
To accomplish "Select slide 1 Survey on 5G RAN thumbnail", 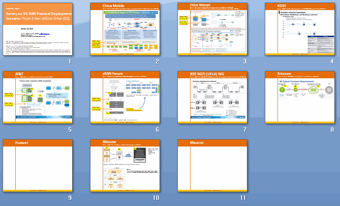I will pyautogui.click(x=38, y=29).
